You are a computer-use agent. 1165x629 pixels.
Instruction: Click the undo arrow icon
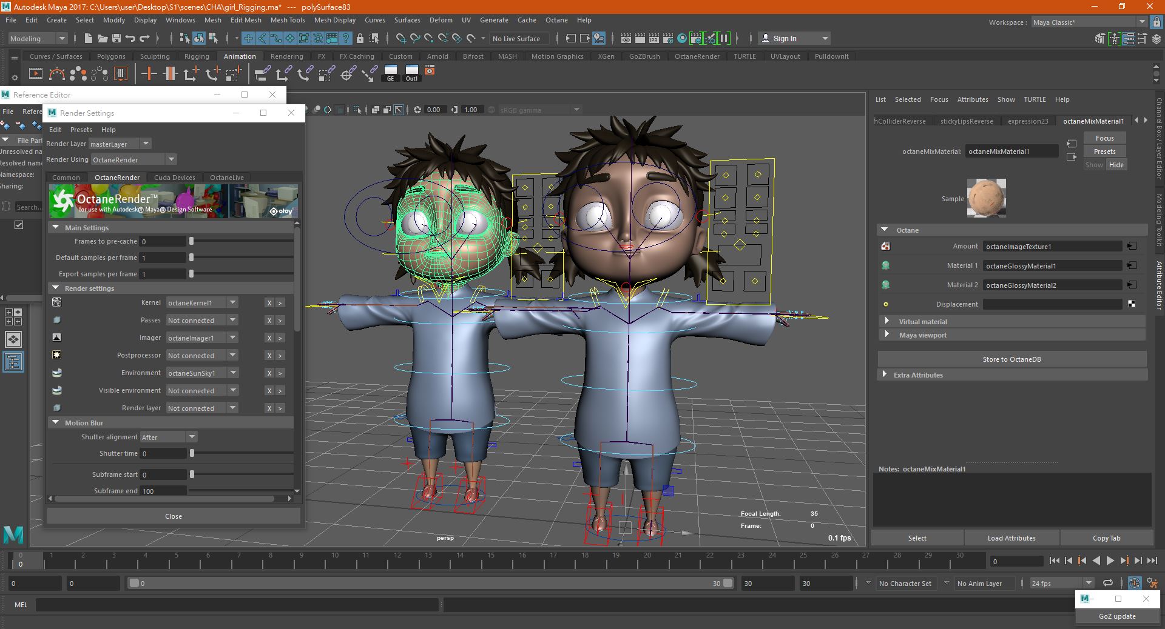pos(130,38)
